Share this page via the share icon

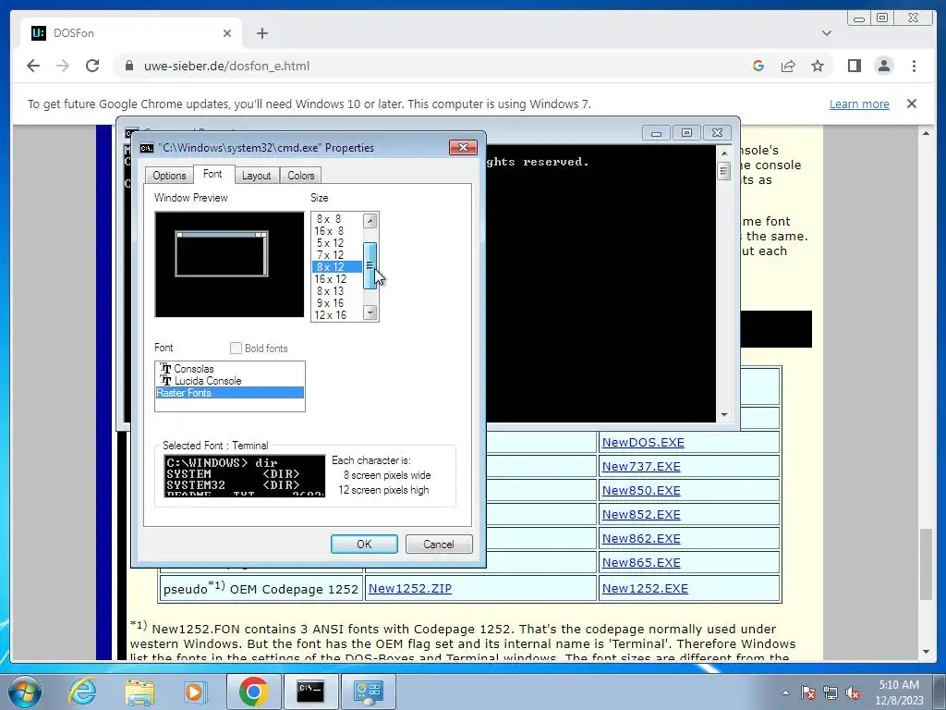coord(788,66)
